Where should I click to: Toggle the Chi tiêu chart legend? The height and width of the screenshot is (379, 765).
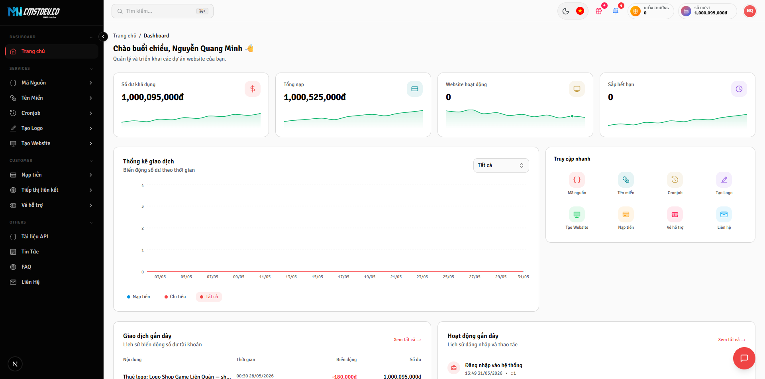pos(175,297)
